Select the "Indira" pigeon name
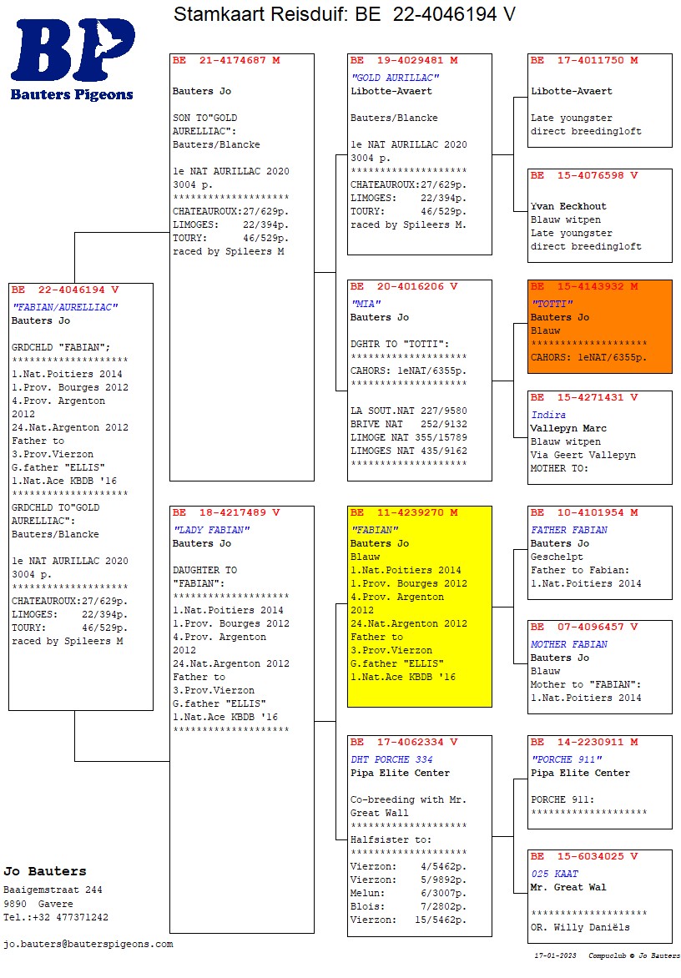Screen dimensions: 681x978 548,415
